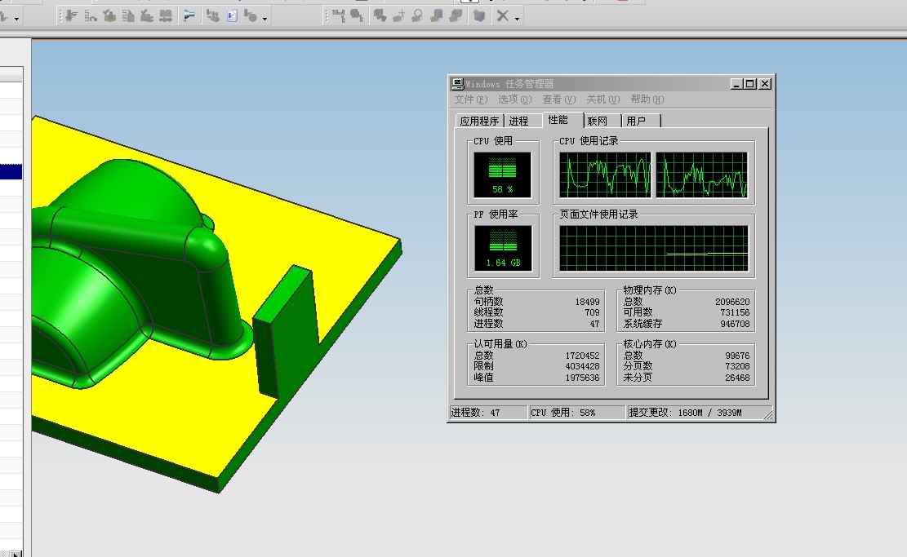
Task: Click the status bar text 进程数: 47
Action: click(x=475, y=413)
